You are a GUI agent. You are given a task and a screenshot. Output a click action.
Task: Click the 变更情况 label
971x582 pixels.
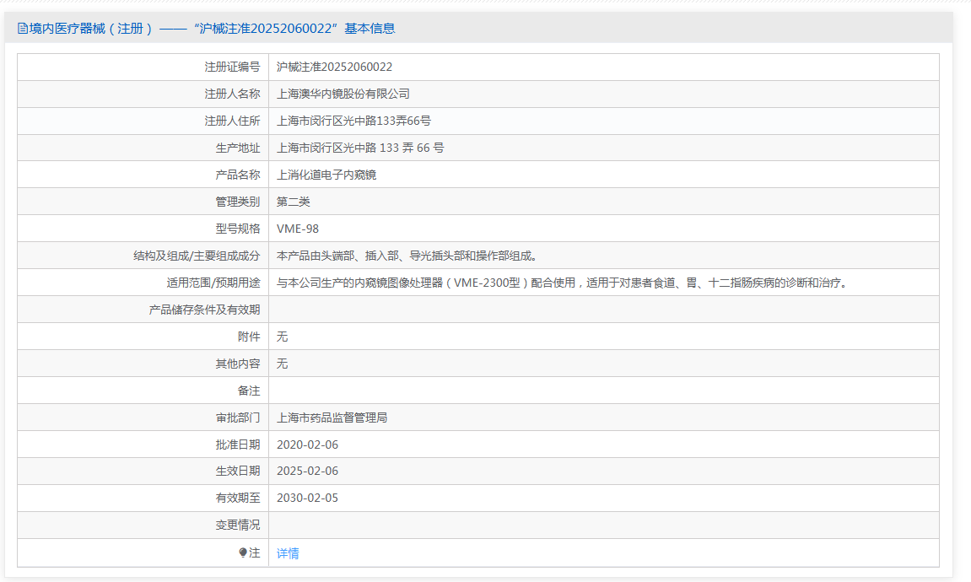point(238,525)
